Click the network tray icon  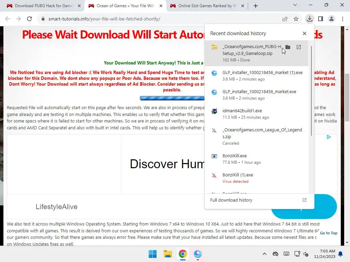click(x=297, y=254)
